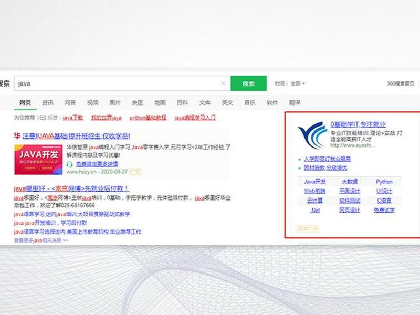Click the green 搜索 button

(x=248, y=83)
